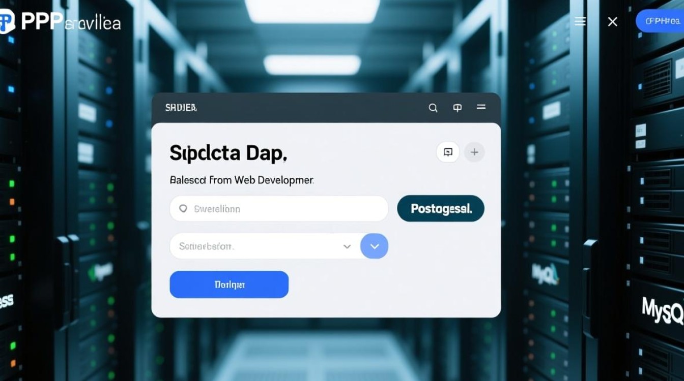Open the chat bubble icon in dialog header

(x=458, y=108)
